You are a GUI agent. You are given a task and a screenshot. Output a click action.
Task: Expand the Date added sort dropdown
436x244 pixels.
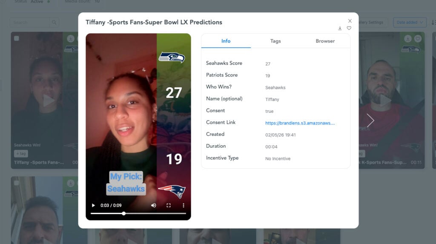(x=410, y=23)
